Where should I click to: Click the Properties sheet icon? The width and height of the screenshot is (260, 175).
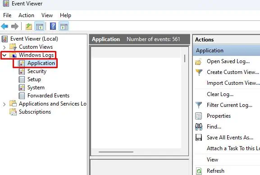(198, 116)
